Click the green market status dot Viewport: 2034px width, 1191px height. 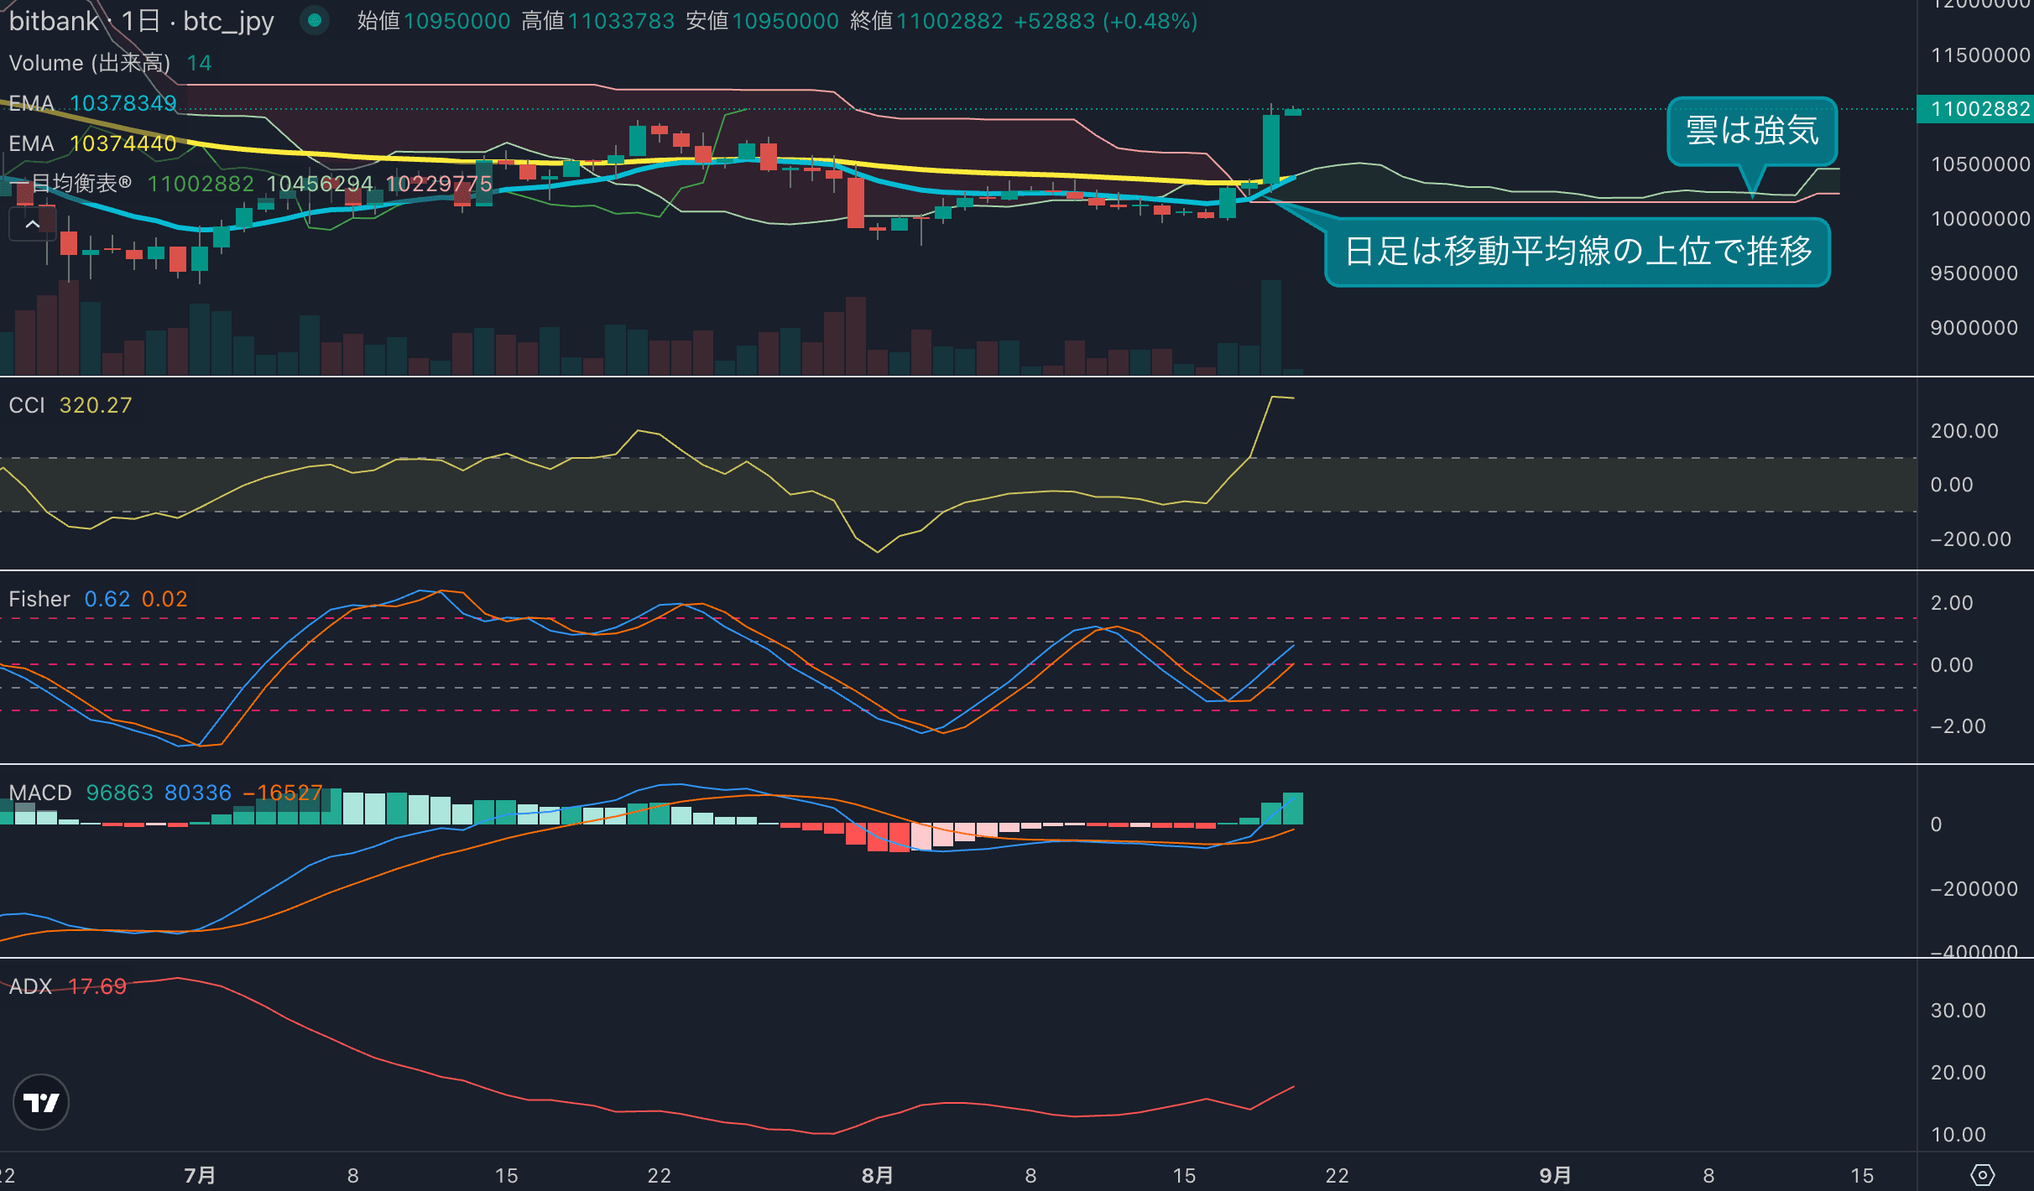tap(315, 20)
